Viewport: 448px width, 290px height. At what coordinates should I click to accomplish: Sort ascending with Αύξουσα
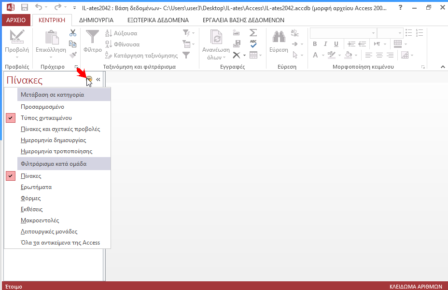121,33
